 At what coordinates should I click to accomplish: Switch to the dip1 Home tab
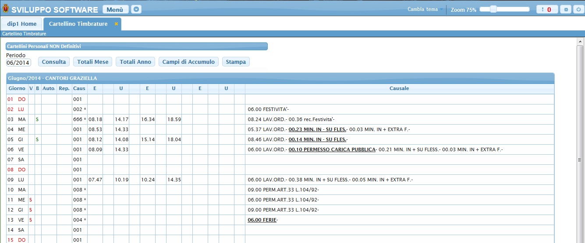point(22,24)
